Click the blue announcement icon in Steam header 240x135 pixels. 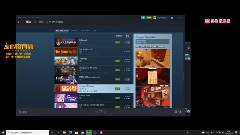pos(143,18)
